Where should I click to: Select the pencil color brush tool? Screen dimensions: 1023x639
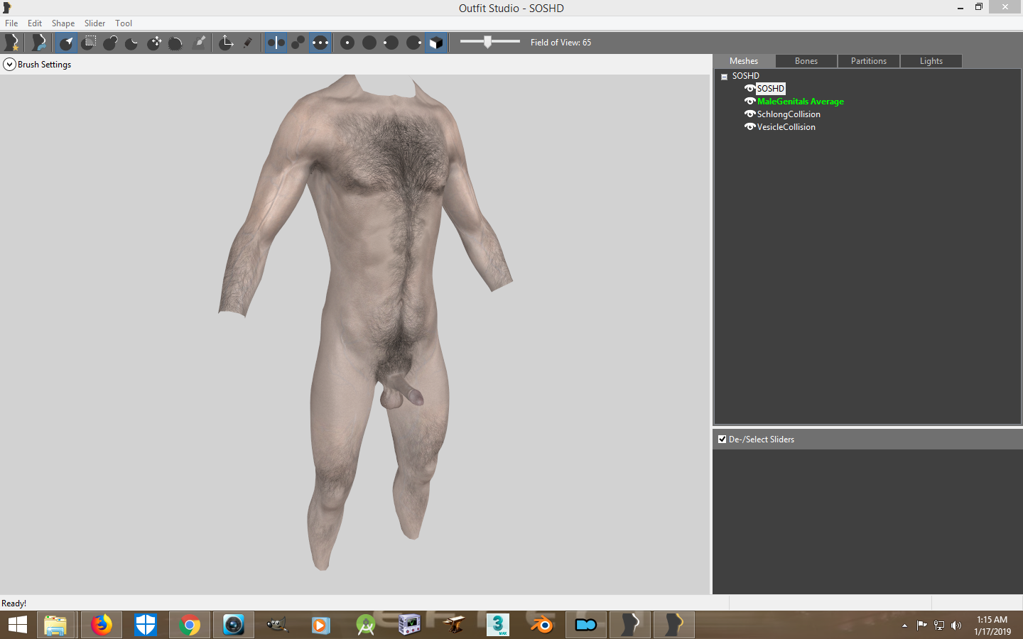click(x=248, y=43)
